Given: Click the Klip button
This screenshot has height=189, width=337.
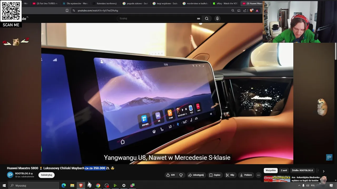Looking at the screenshot, I should coord(230,175).
